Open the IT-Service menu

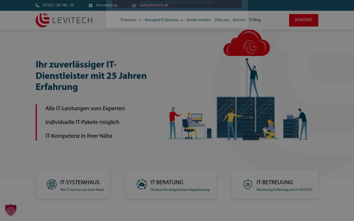pyautogui.click(x=128, y=20)
